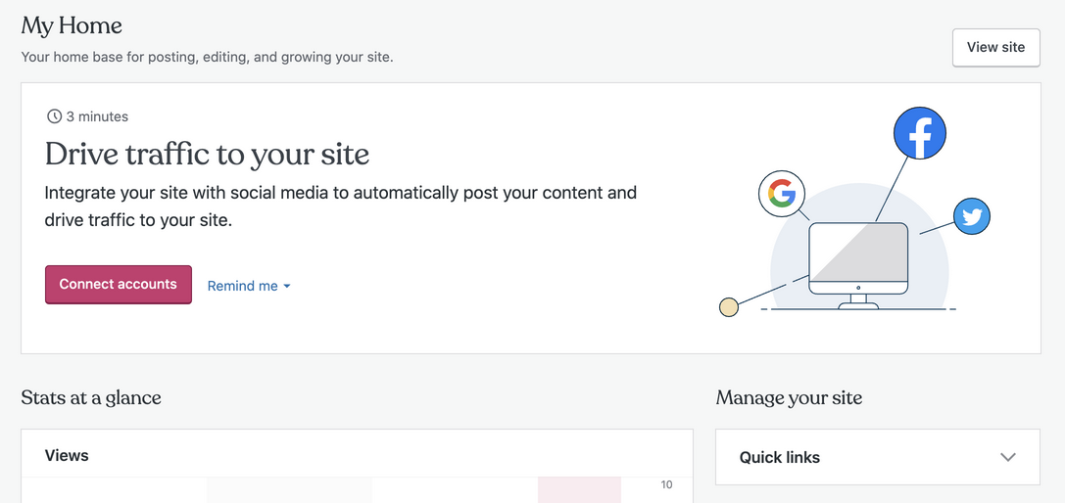
Task: Click the Connect accounts button
Action: 119,285
